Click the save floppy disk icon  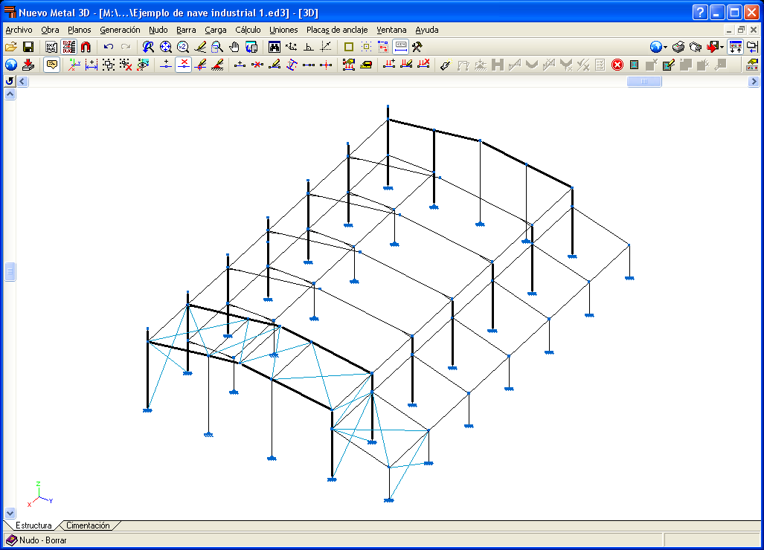click(x=28, y=47)
